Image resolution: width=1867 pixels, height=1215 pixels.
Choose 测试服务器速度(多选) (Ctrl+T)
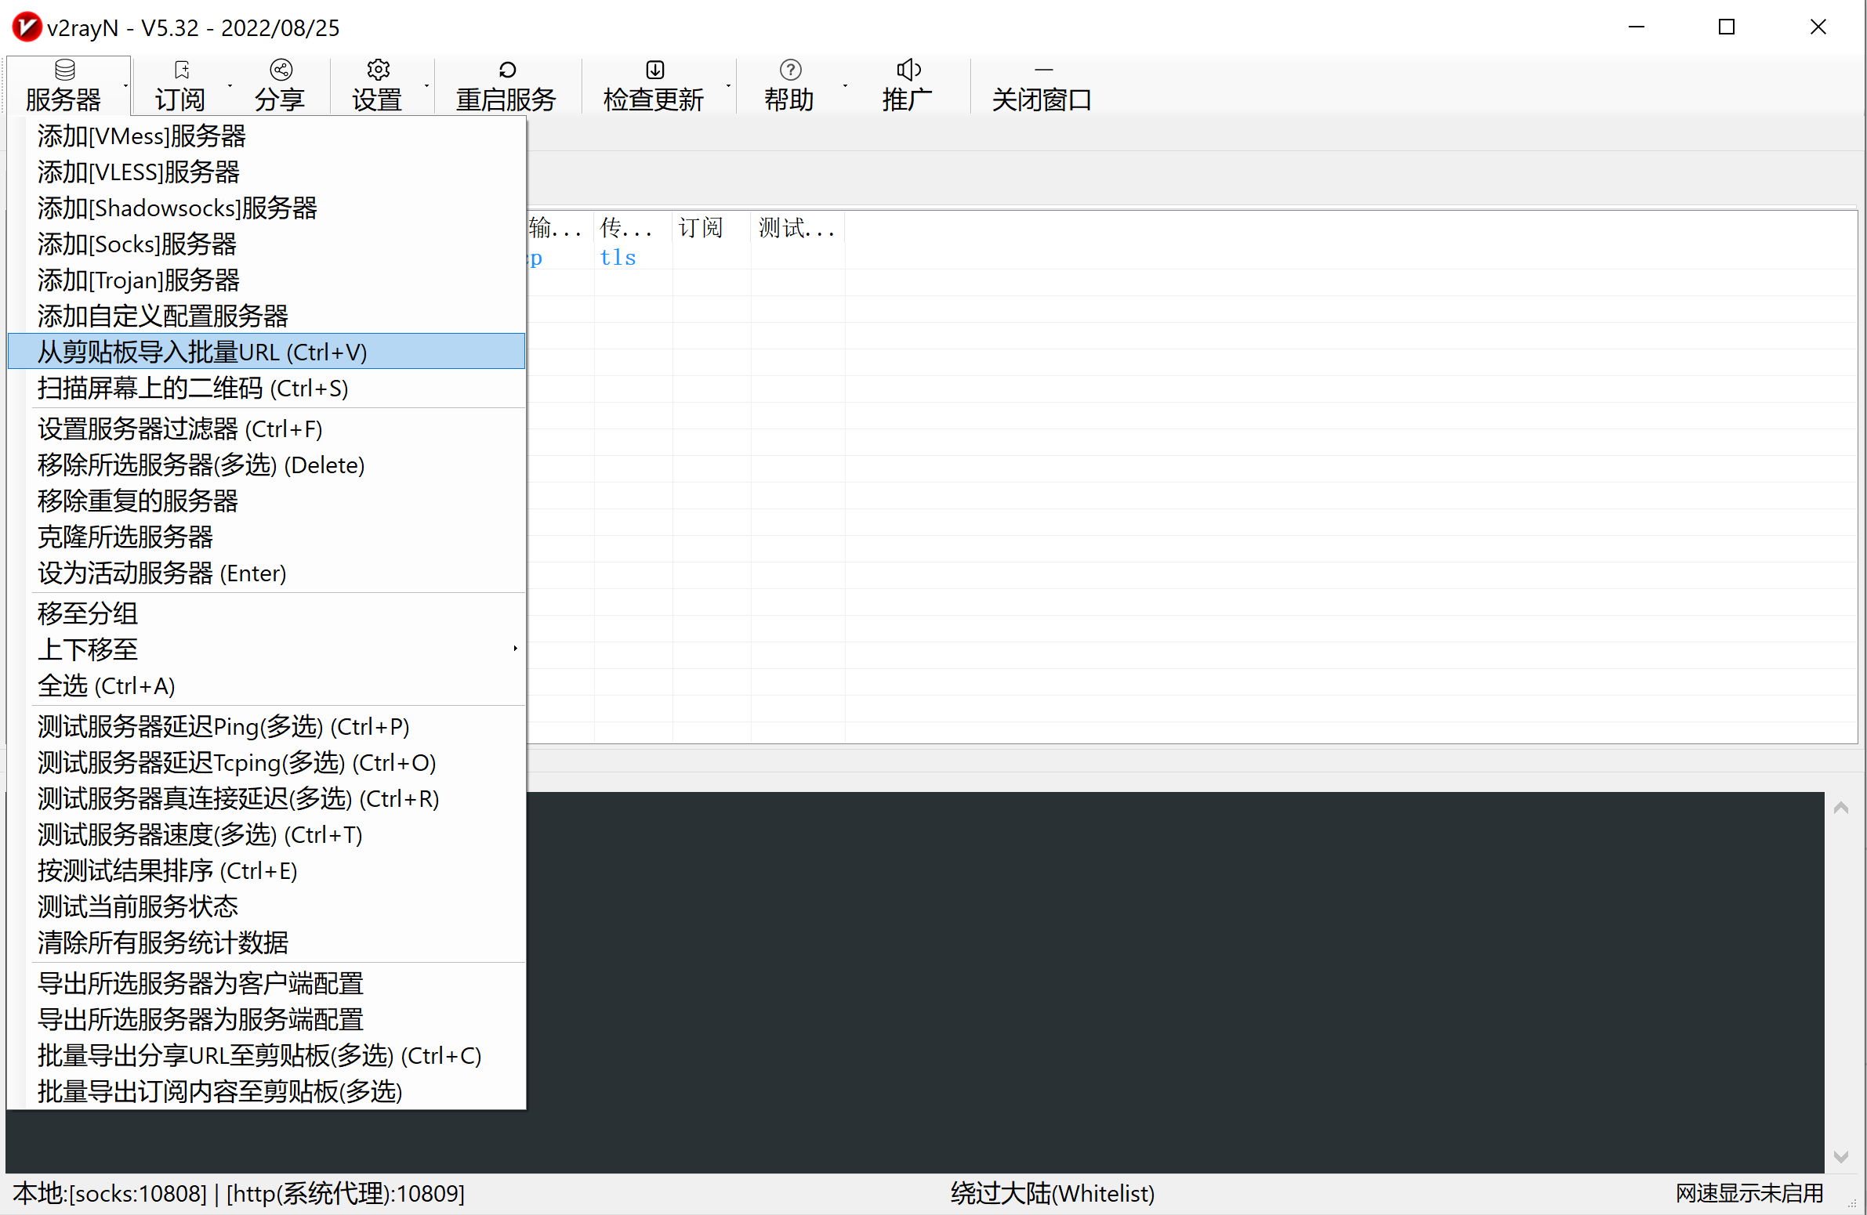pyautogui.click(x=266, y=835)
